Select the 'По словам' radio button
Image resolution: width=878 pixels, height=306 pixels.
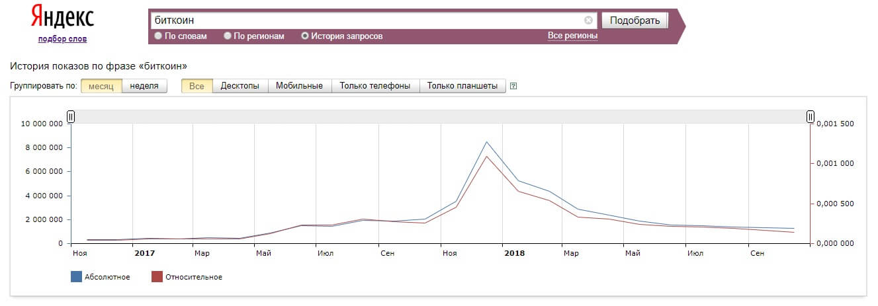click(x=158, y=36)
